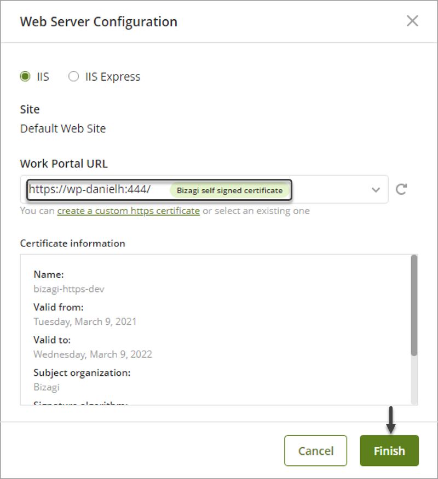Screen dimensions: 438x479
Task: Refresh the Work Portal URL list
Action: (401, 189)
